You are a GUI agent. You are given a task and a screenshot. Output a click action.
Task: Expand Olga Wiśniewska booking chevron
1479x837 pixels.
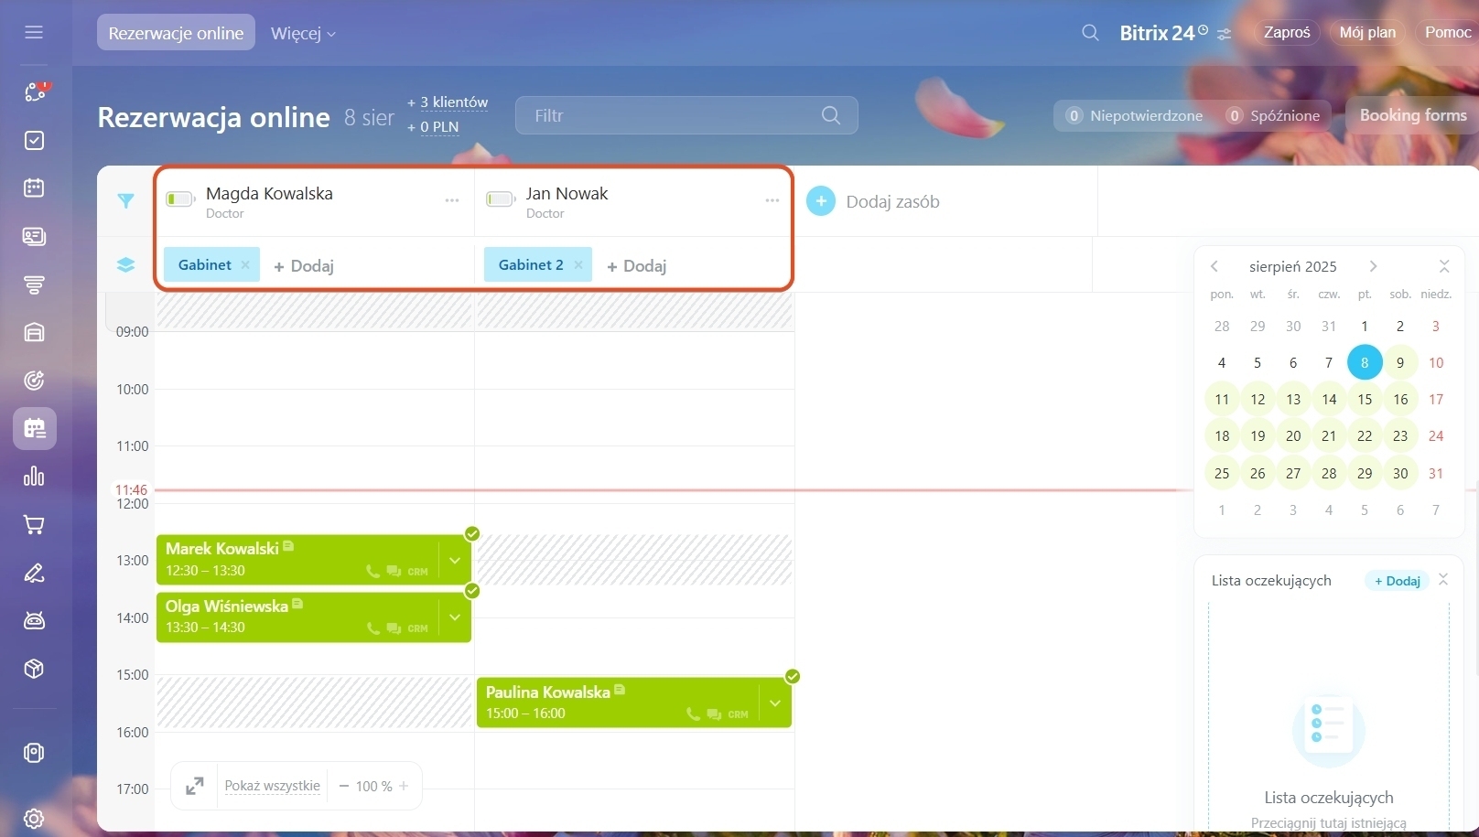[x=455, y=617]
